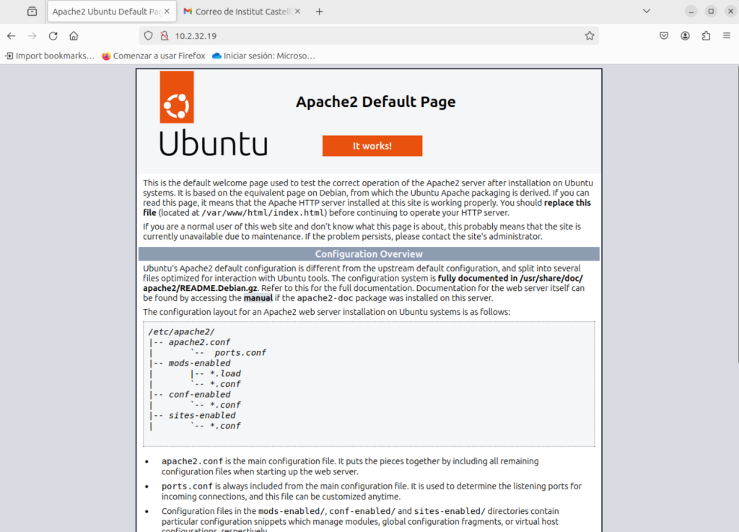Open Firefox View recent browsing icon
The height and width of the screenshot is (532, 739).
click(32, 12)
